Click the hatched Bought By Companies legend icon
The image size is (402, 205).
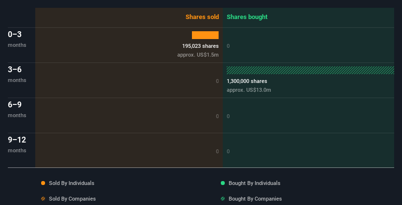point(223,199)
